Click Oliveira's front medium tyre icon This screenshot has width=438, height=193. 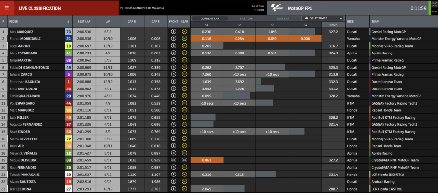point(173,160)
